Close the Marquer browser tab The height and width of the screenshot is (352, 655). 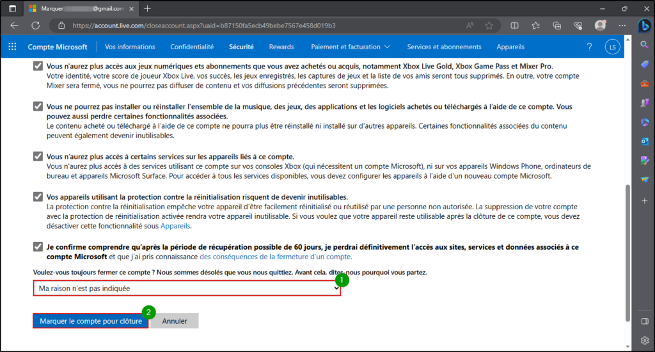131,8
